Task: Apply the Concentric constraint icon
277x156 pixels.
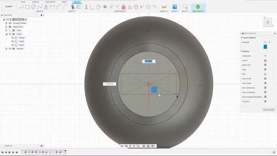Action: tap(136, 7)
